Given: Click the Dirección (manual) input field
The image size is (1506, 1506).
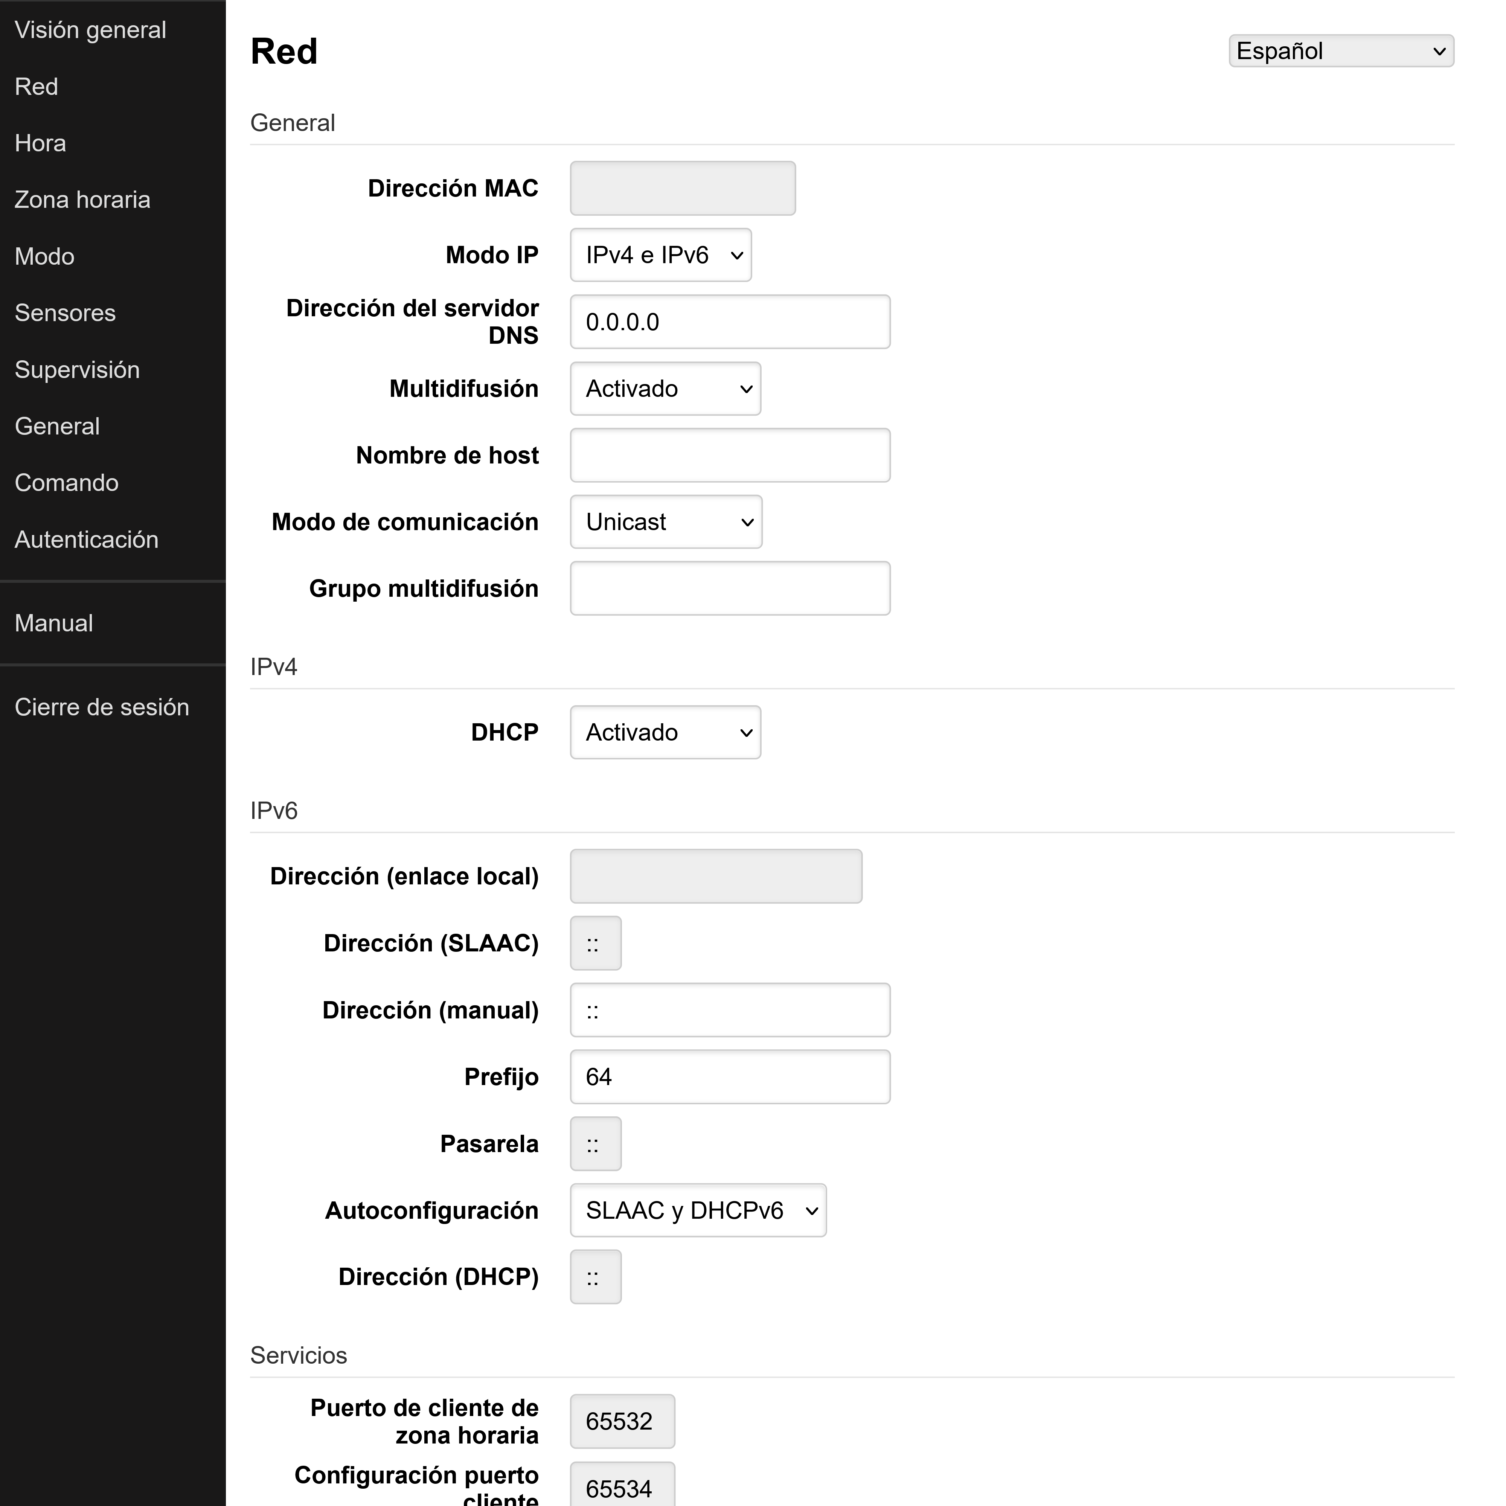Looking at the screenshot, I should [729, 1009].
